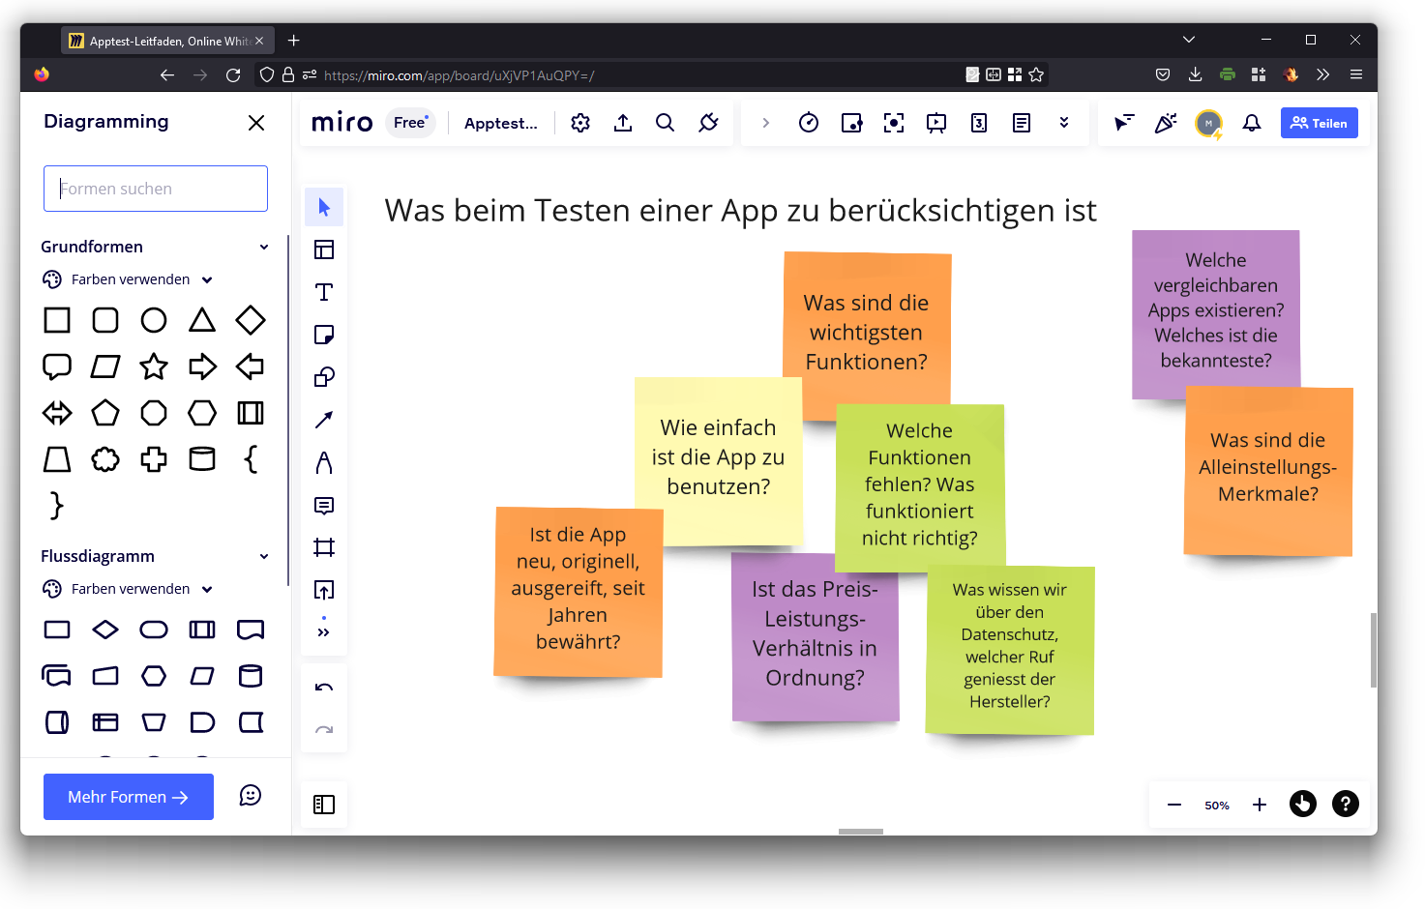Image resolution: width=1425 pixels, height=909 pixels.
Task: Collapse the Grundformen section
Action: coord(264,247)
